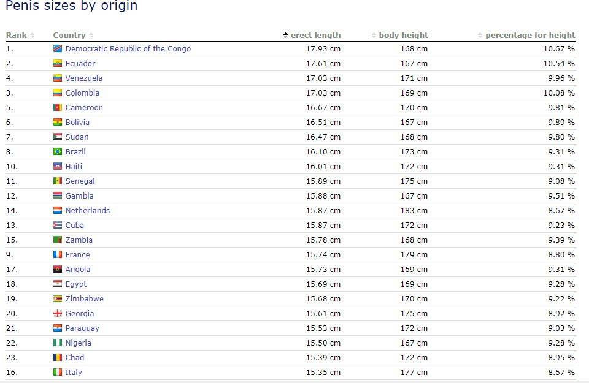The image size is (589, 383).
Task: Open the Venezuela country link
Action: [x=84, y=78]
